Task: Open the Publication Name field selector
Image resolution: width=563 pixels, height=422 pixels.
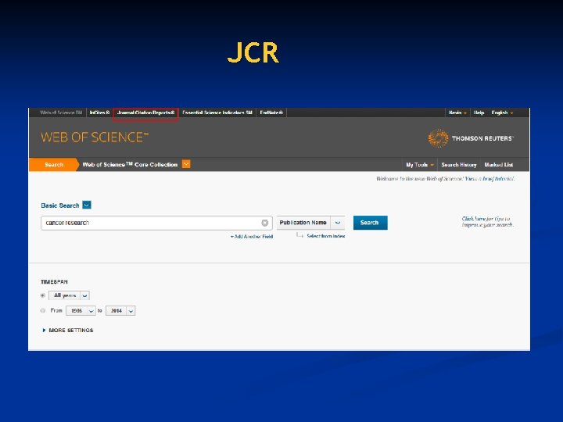Action: 311,223
